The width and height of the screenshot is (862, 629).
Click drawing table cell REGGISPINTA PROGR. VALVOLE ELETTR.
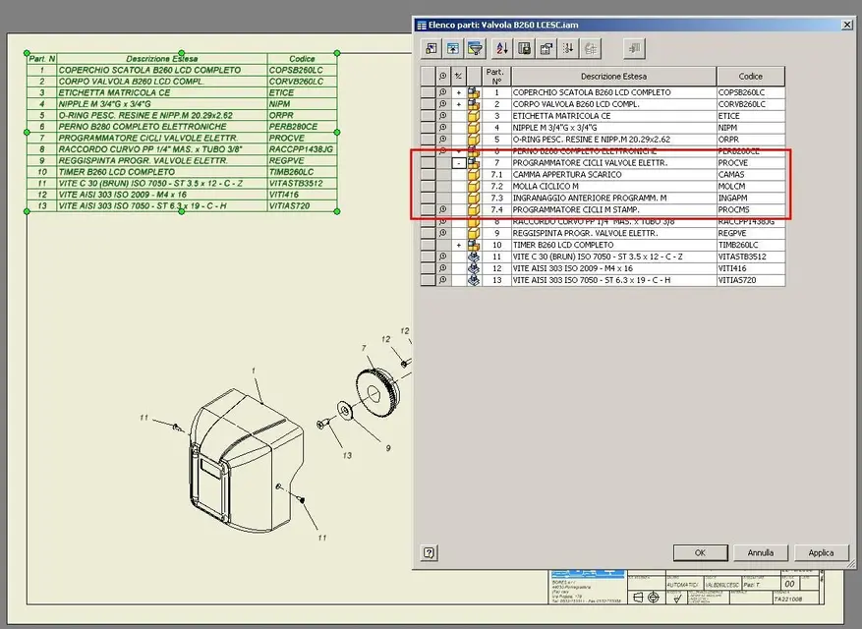162,160
